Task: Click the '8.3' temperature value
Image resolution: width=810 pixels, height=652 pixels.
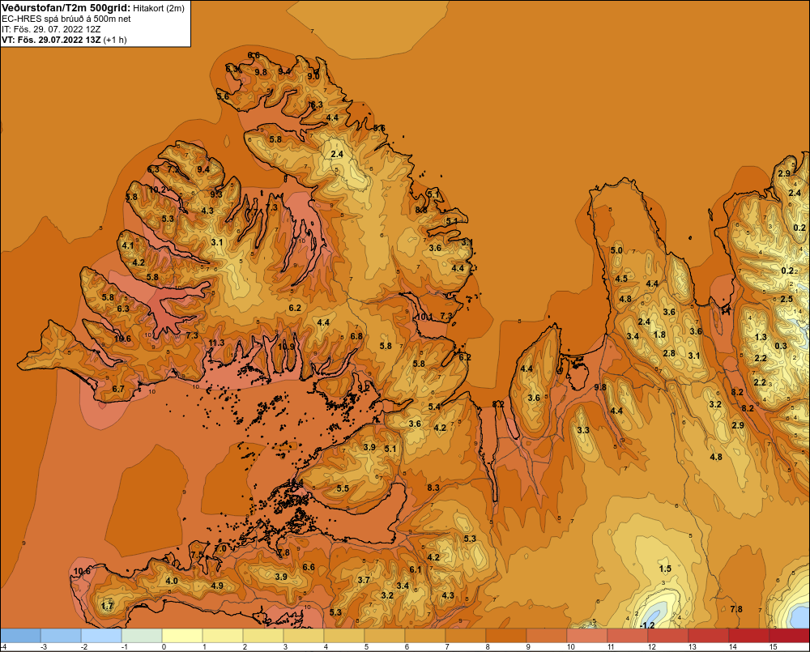Action: click(x=433, y=488)
